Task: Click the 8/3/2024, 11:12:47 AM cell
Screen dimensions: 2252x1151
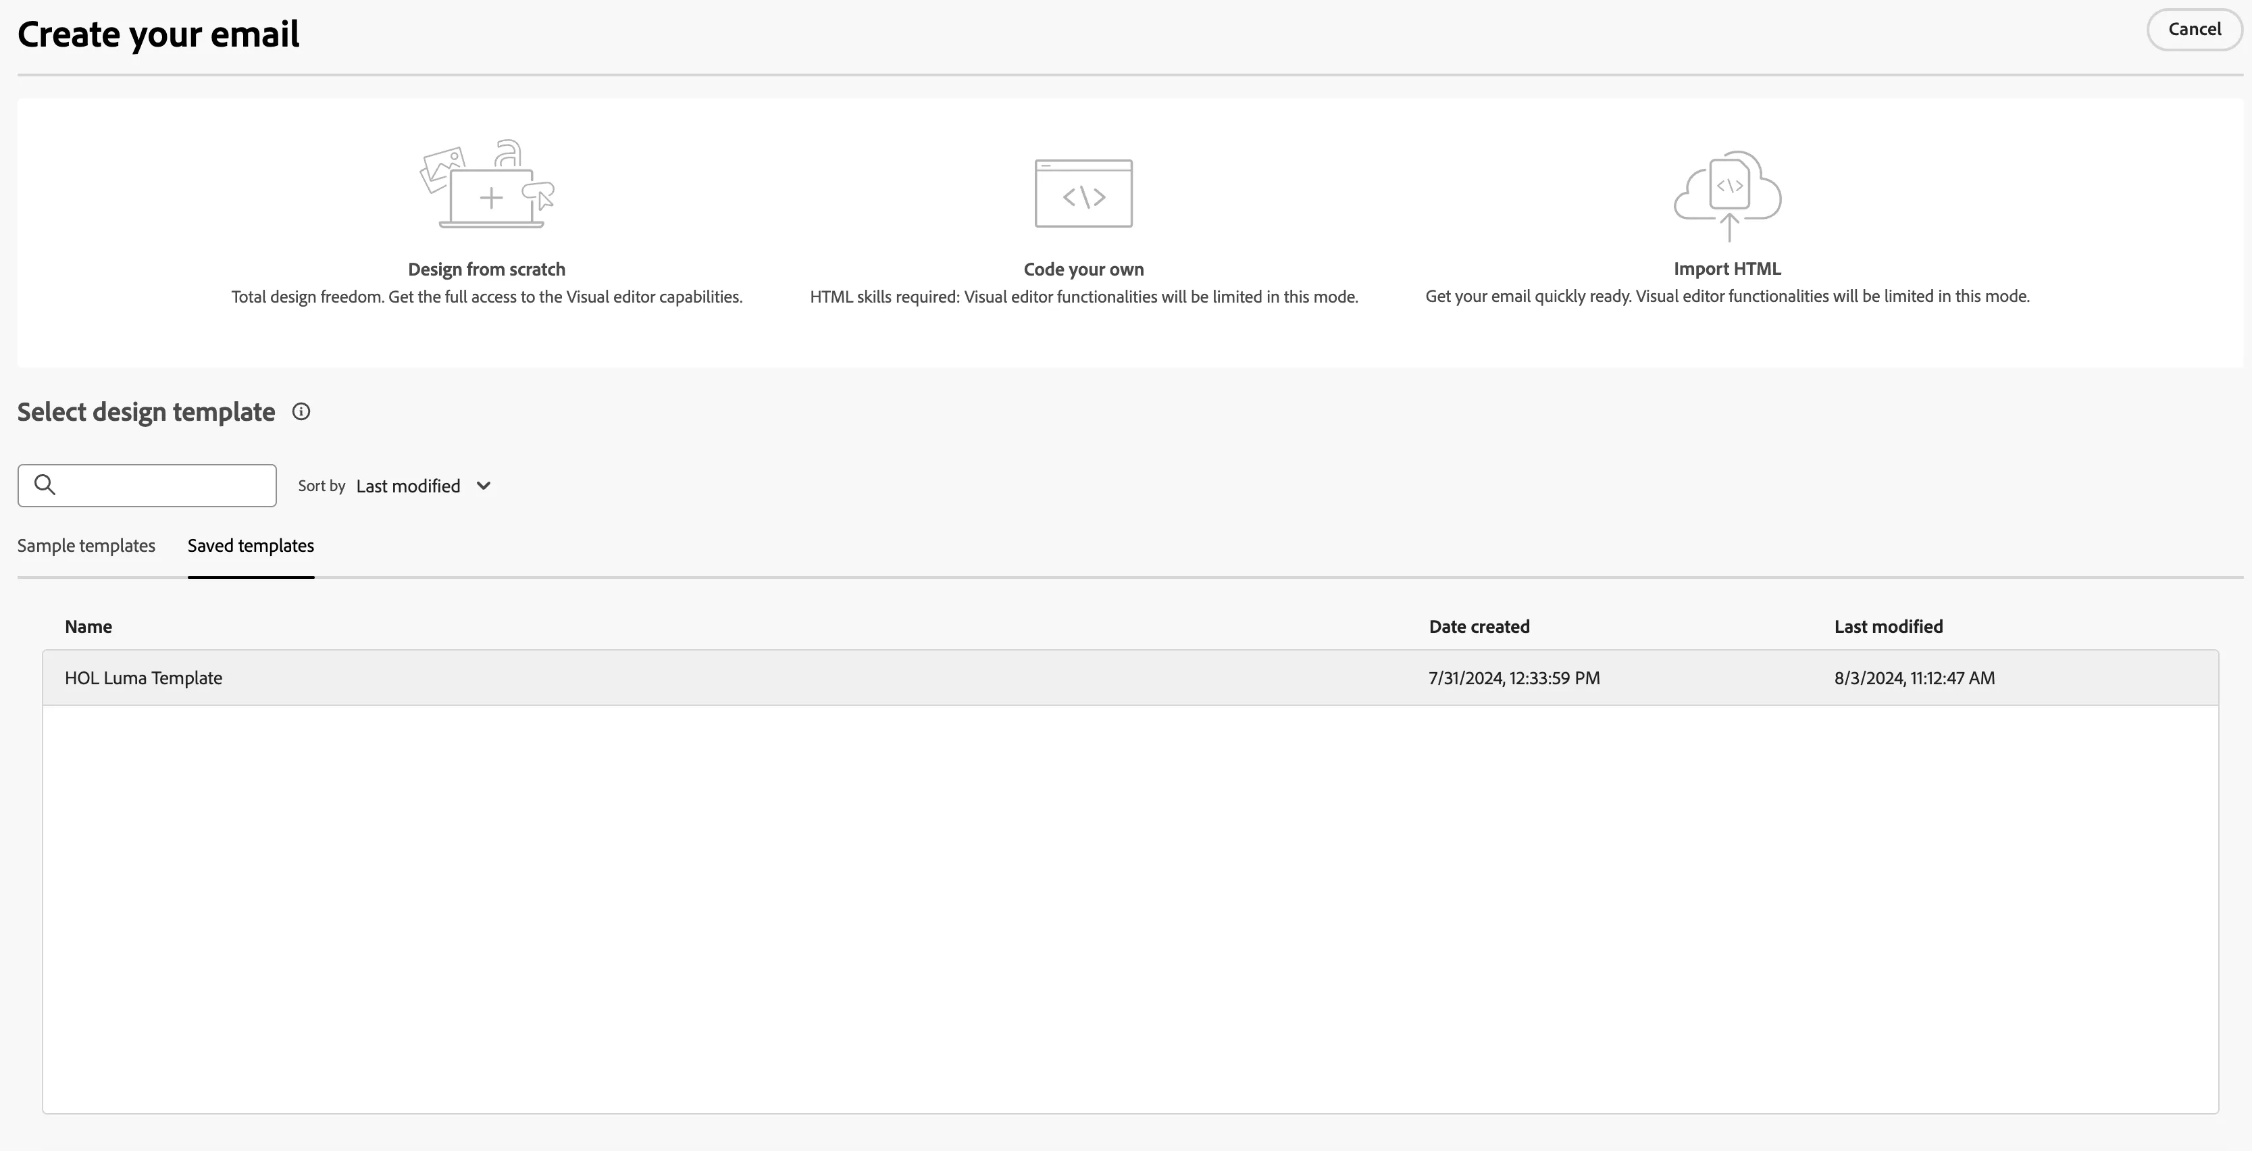Action: point(1914,678)
